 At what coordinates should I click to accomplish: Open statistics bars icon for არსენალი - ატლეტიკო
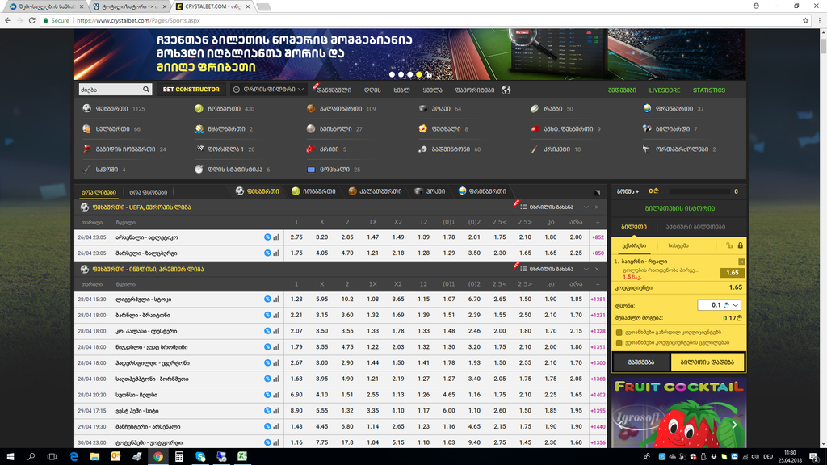pos(276,237)
